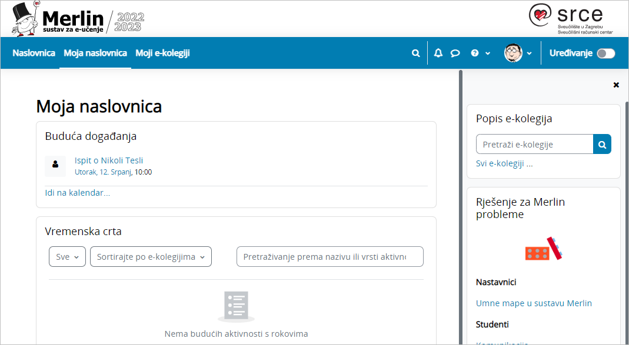Click the user avatar picture
The height and width of the screenshot is (345, 629).
tap(513, 53)
